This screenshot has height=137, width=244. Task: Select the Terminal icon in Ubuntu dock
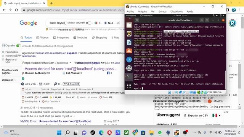coord(129,77)
